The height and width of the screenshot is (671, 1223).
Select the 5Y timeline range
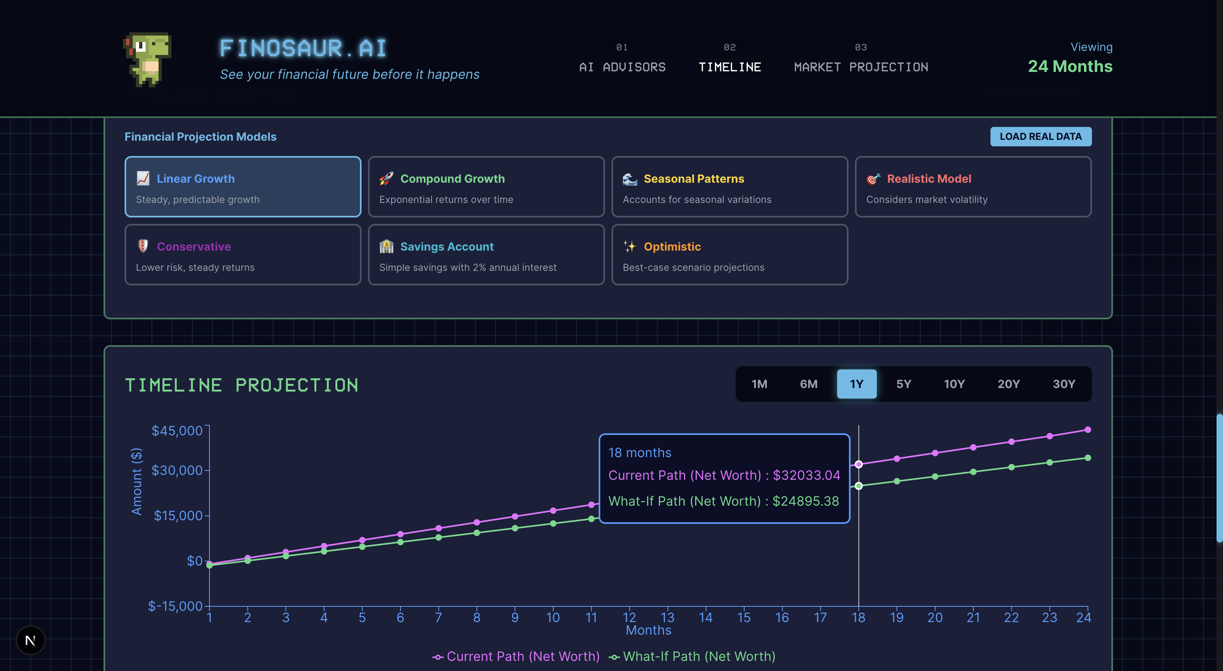pos(903,384)
